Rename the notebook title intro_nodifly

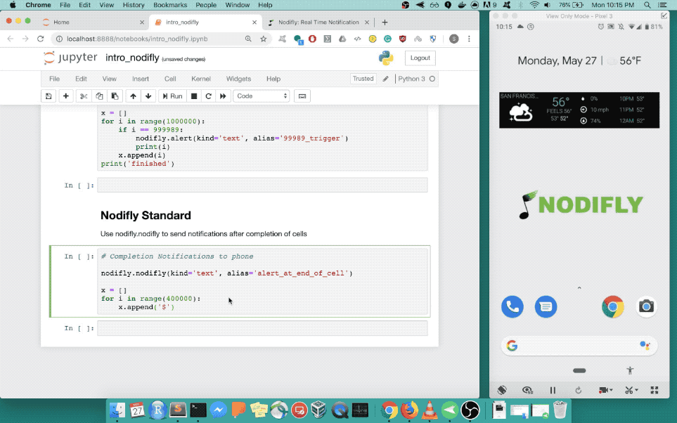click(132, 58)
